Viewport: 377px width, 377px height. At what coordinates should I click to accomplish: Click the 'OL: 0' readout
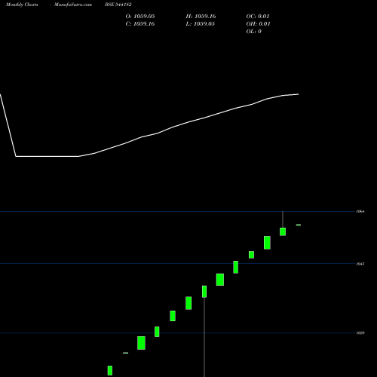(254, 32)
